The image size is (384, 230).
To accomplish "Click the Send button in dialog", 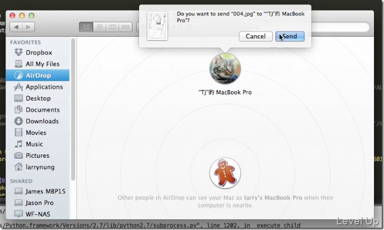I will tap(290, 37).
